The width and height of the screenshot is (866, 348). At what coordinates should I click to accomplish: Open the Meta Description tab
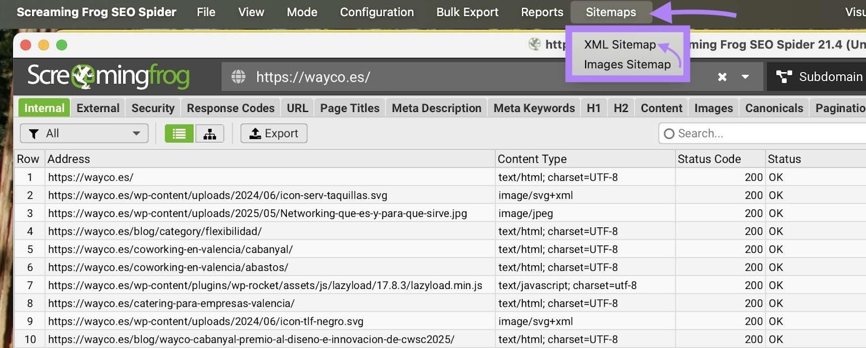[436, 108]
